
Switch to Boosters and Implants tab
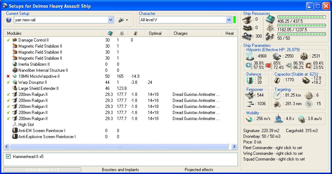(120, 170)
